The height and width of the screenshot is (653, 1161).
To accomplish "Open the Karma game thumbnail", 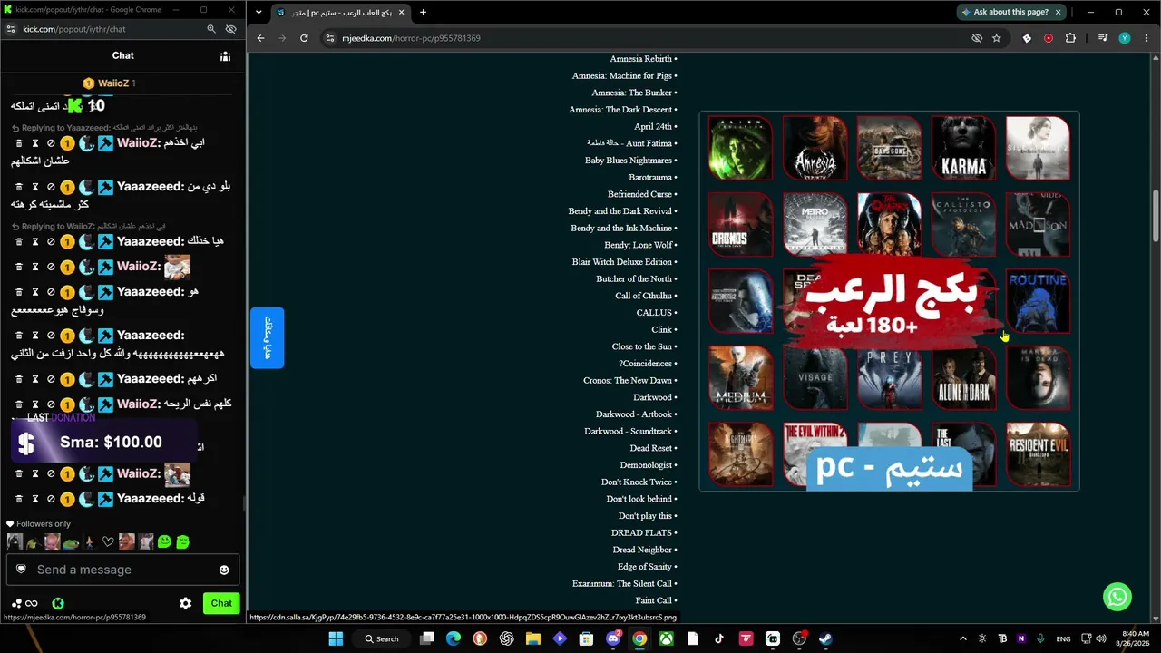I will pyautogui.click(x=963, y=148).
